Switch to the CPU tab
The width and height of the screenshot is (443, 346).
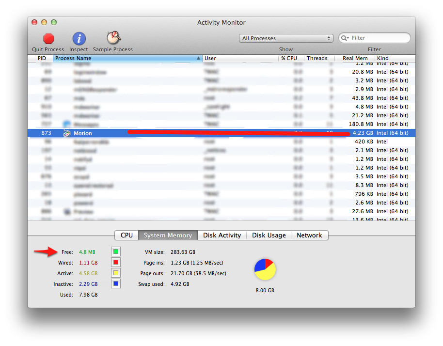click(127, 236)
